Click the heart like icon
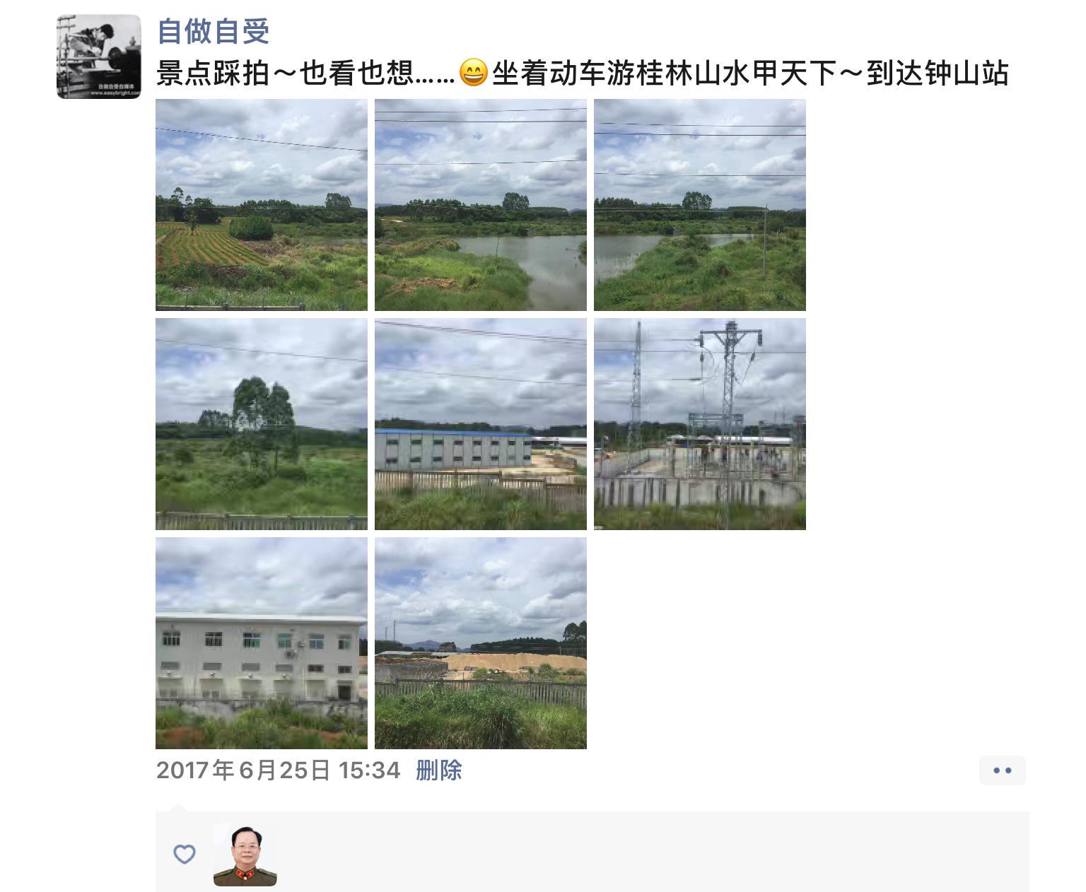Viewport: 1086px width, 892px height. click(x=185, y=854)
